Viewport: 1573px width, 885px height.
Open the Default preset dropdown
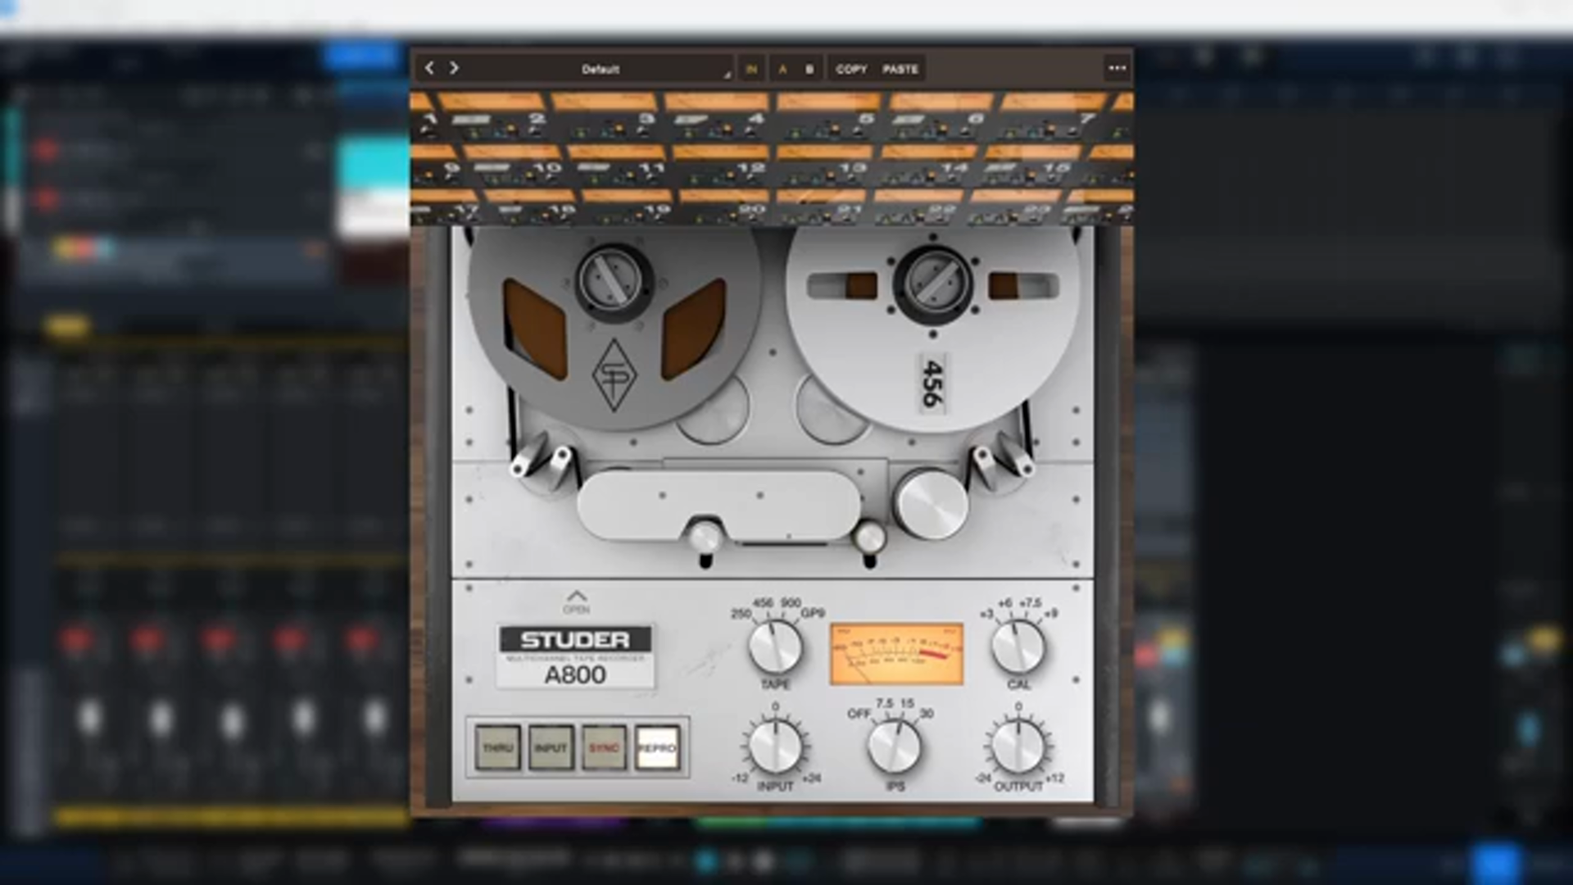(601, 70)
